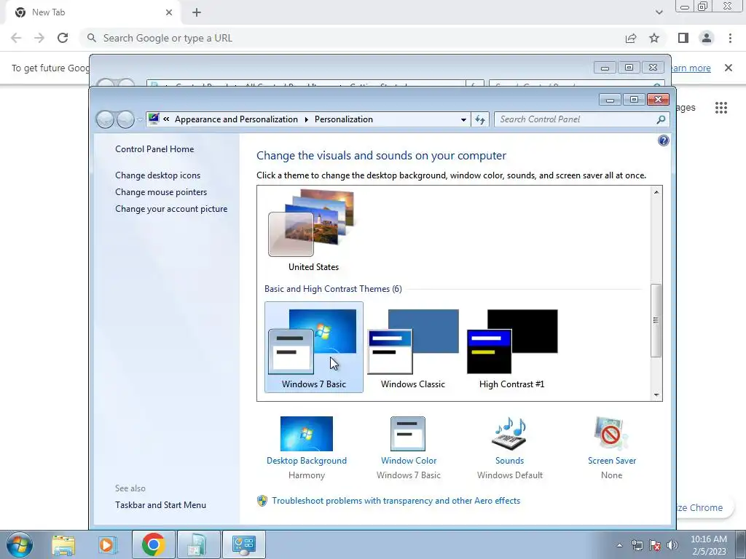
Task: Open the Screen Saver icon
Action: coord(611,434)
